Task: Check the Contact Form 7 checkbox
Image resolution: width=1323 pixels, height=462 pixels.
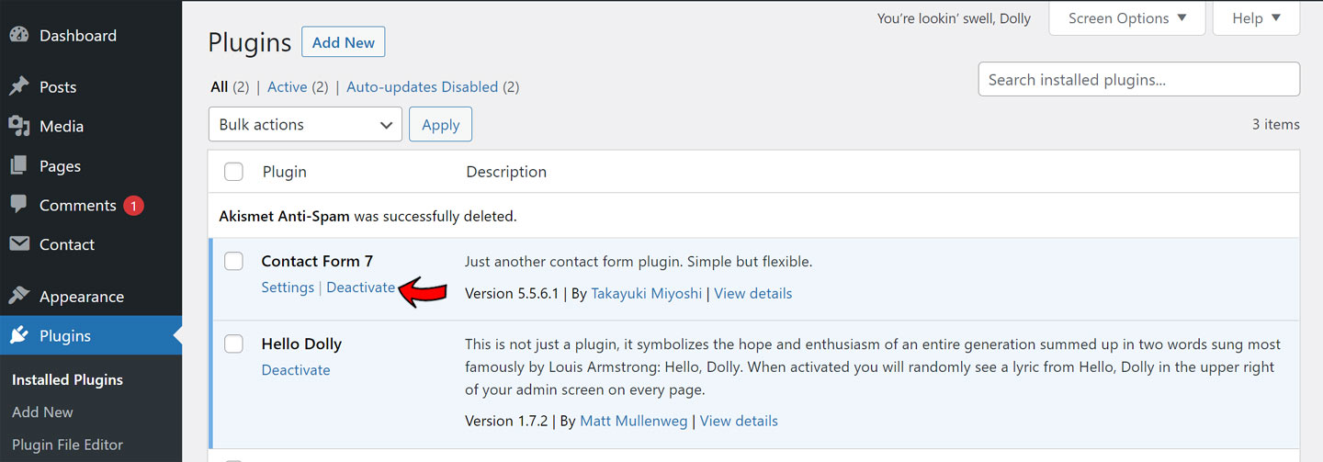Action: coord(234,262)
